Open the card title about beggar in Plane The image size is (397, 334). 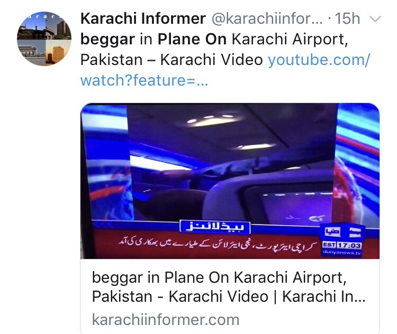pos(229,287)
